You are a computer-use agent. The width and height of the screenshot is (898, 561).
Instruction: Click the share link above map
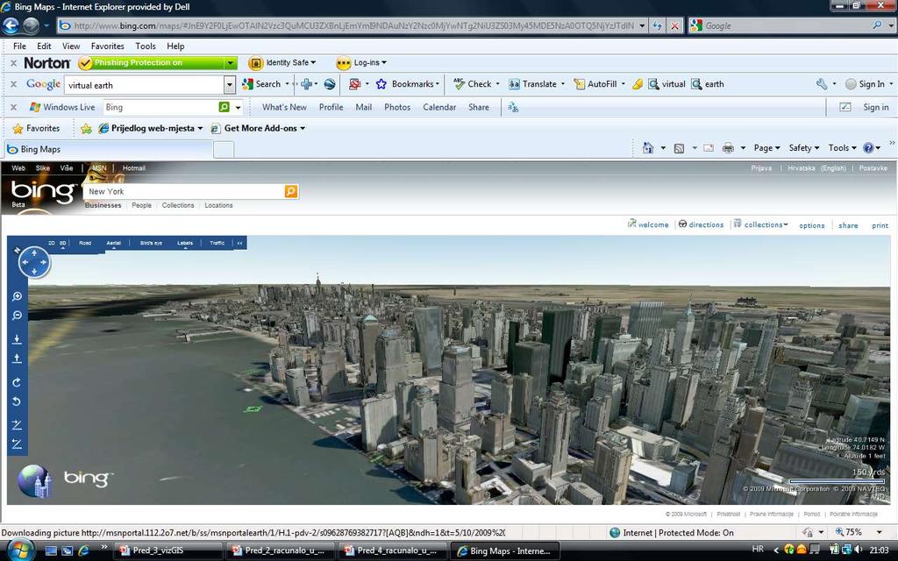point(848,225)
